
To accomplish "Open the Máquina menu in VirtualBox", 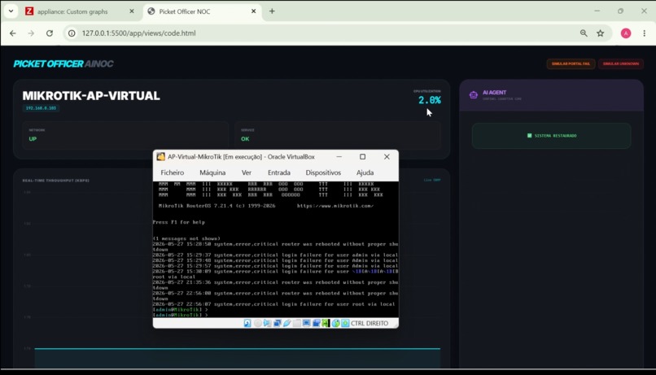I will (212, 172).
